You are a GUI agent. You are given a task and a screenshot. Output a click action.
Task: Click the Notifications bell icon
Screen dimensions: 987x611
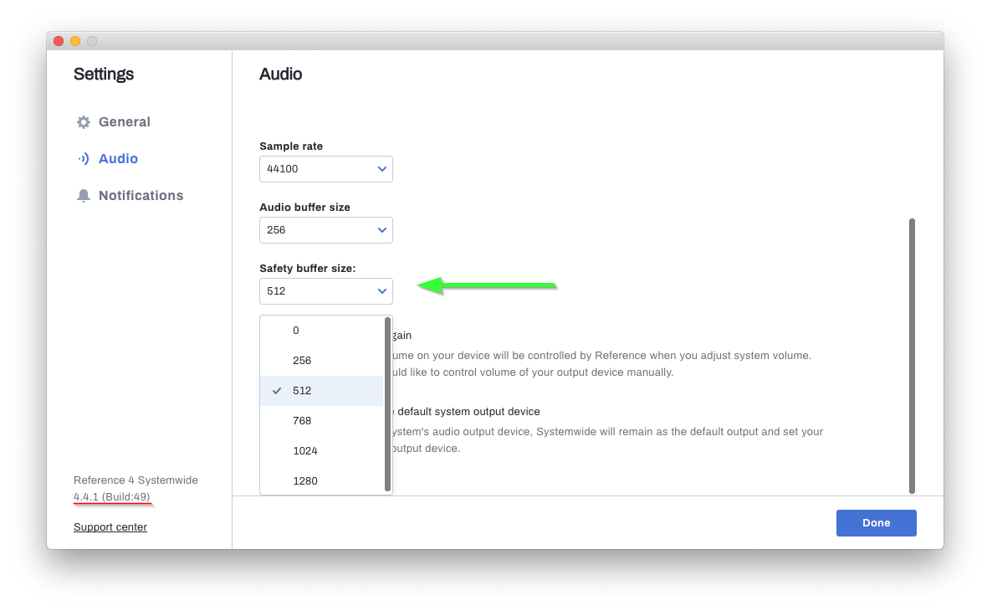(83, 196)
